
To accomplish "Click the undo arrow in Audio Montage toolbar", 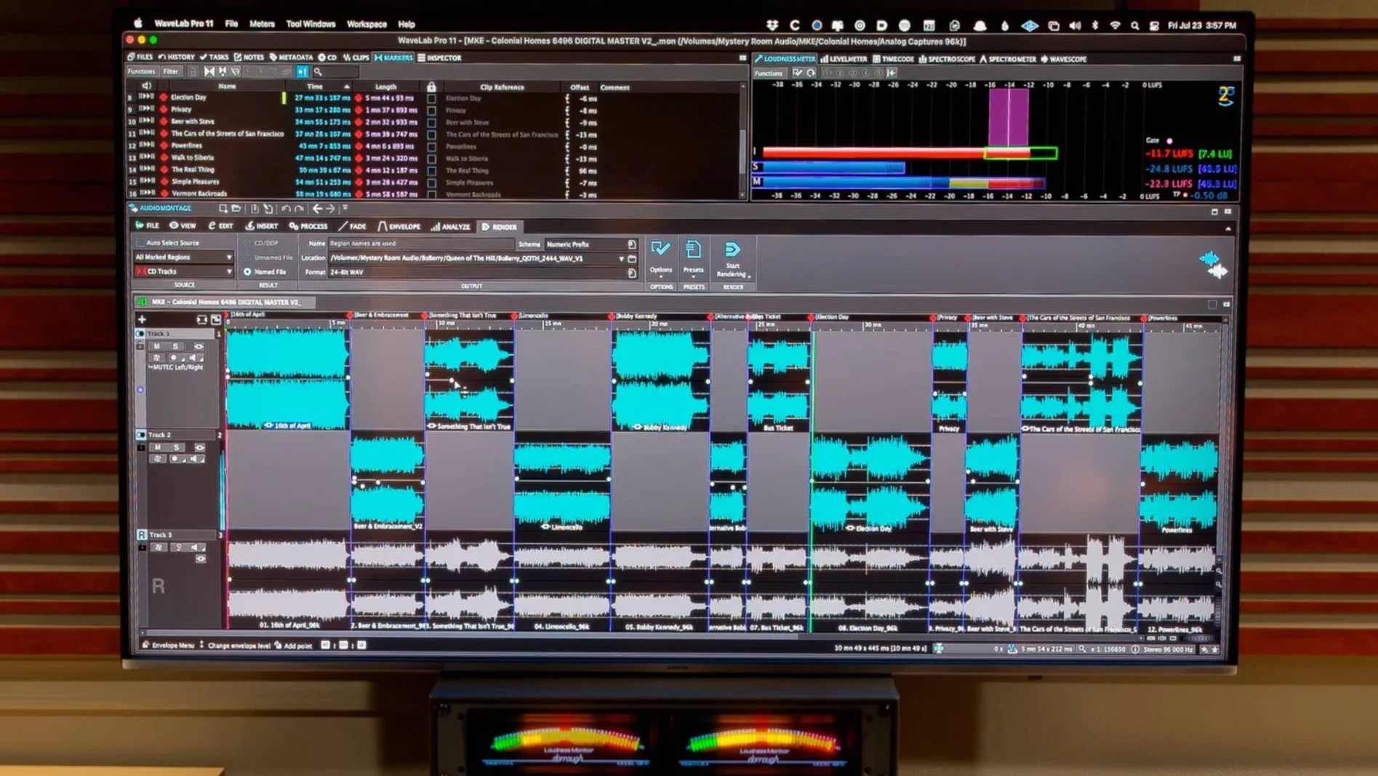I will click(286, 209).
